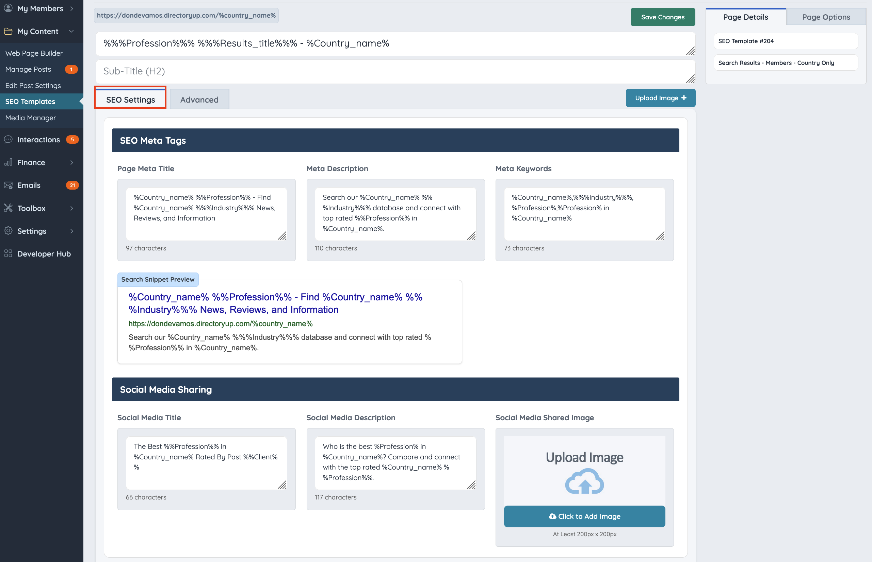Screen dimensions: 872x562
Task: Click the Toolbox wrench icon
Action: pos(8,208)
